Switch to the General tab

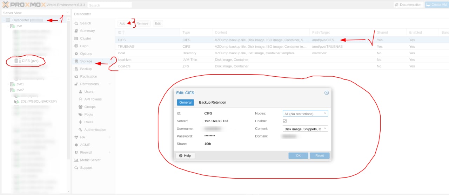click(x=185, y=102)
